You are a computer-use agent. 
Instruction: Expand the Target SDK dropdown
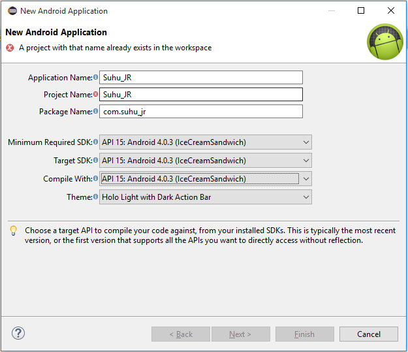(x=205, y=161)
